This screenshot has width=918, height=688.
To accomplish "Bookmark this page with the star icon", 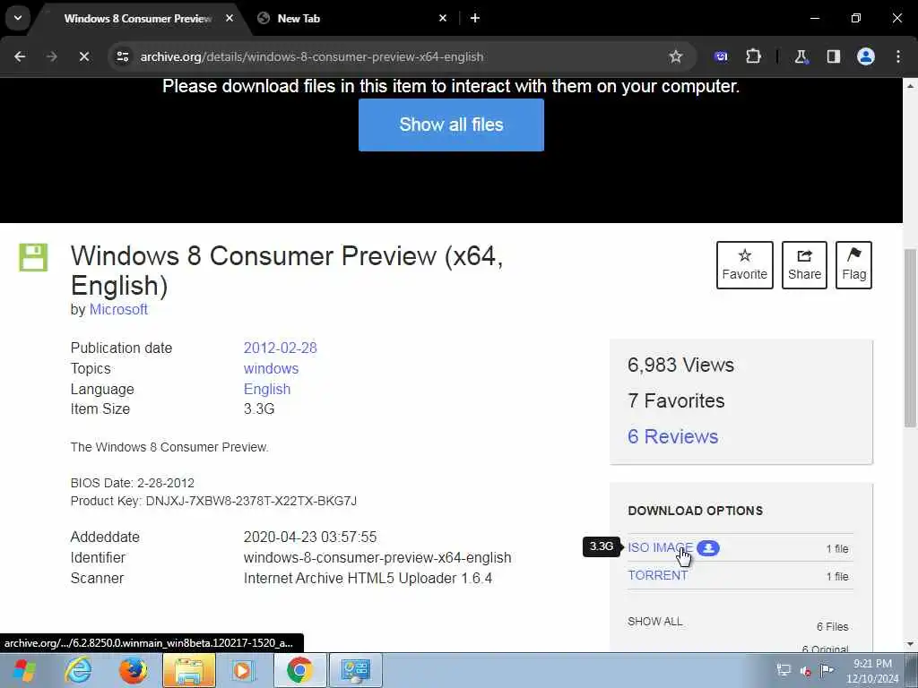I will click(x=676, y=56).
